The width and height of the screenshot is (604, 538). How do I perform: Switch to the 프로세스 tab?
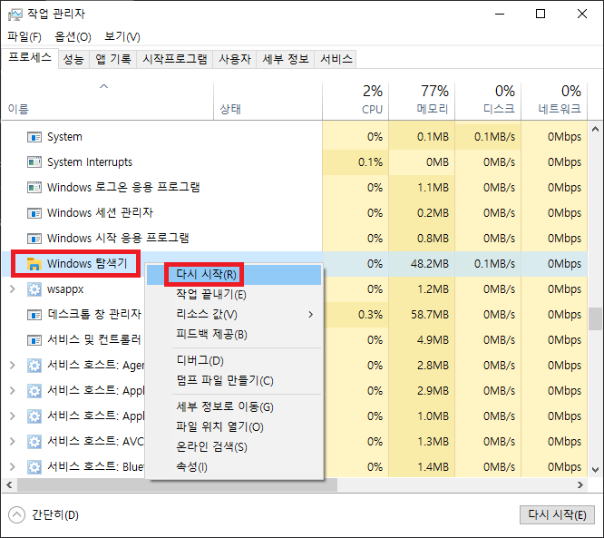point(30,58)
